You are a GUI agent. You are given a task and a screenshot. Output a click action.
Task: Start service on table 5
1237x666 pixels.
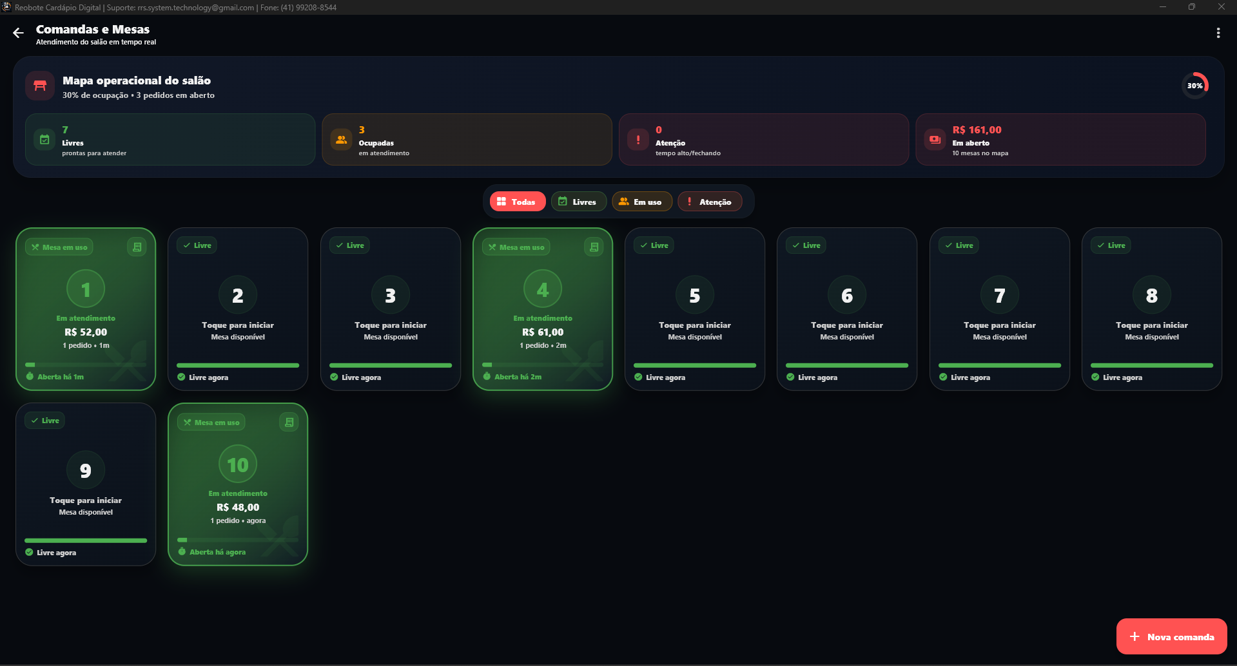(x=695, y=309)
